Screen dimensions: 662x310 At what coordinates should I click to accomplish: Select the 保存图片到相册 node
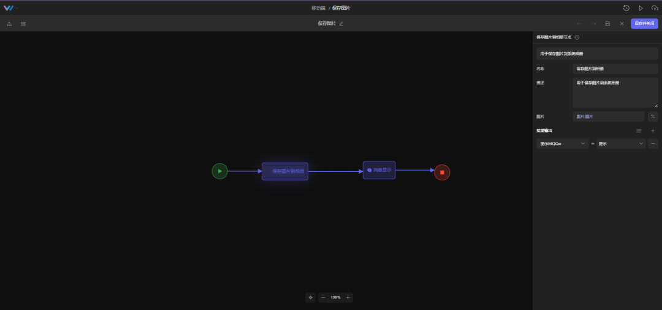[x=285, y=171]
